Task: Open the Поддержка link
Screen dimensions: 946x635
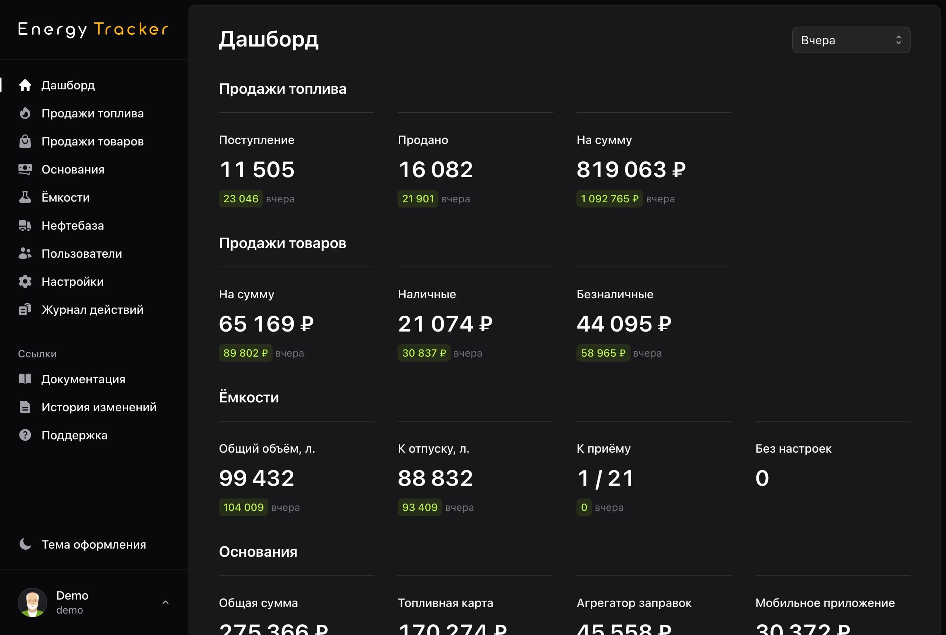Action: 75,435
